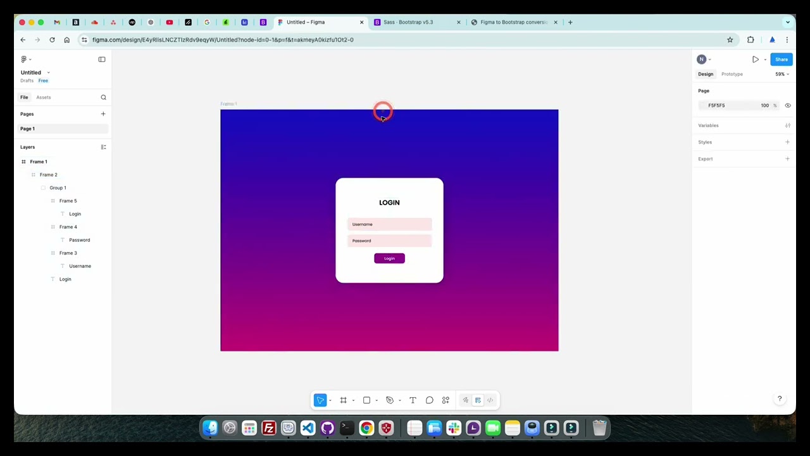
Task: Open Chrome tab search dropdown
Action: point(788,22)
